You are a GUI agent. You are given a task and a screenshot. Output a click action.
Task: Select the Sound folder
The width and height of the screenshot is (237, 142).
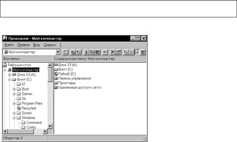coord(27,113)
